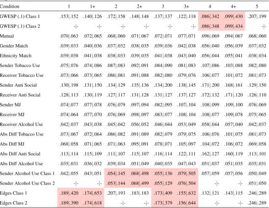
Task: Select the Receiver Alcohol Use row label
Action: click(21, 124)
